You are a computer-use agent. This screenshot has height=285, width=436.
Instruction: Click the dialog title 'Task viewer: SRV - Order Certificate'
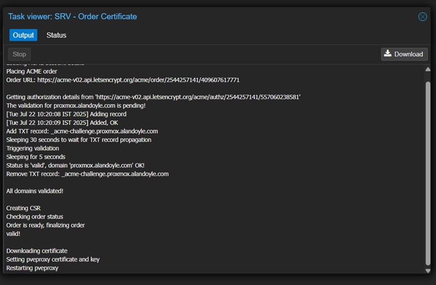pyautogui.click(x=72, y=17)
